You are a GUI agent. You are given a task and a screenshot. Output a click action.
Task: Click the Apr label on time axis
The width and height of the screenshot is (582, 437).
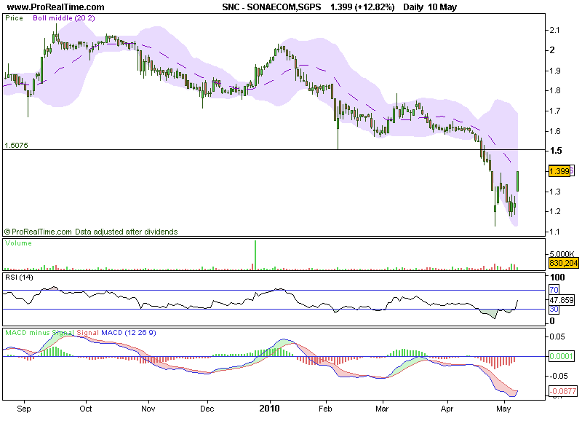[447, 409]
